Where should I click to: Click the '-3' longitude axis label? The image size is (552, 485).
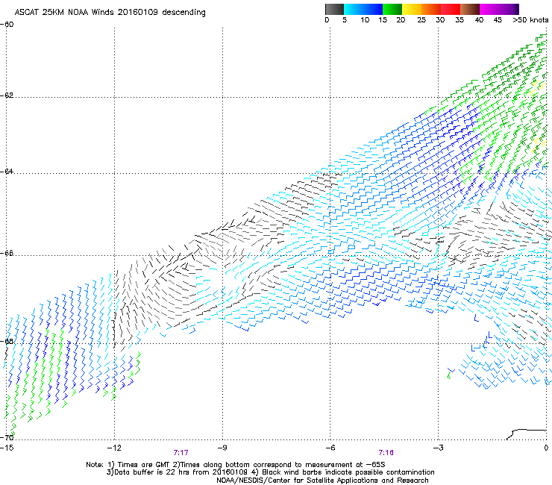pyautogui.click(x=438, y=448)
